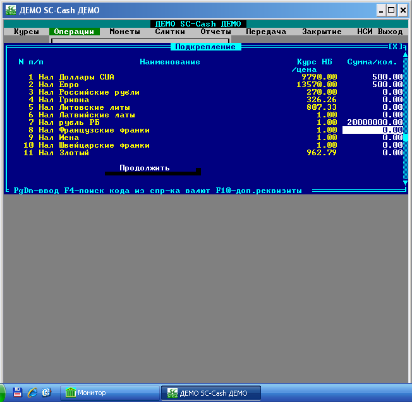Screen dimensions: 412x402
Task: Switch to the Монитор taskbar window
Action: click(110, 393)
